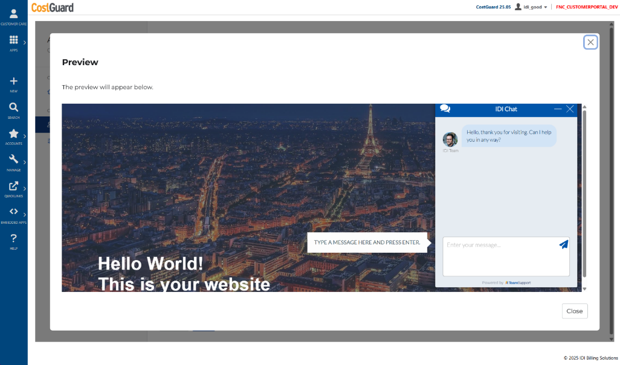Select the FNC_CUSTOMERPORTAL_DEV environment label
Viewport: 620px width, 365px height.
pyautogui.click(x=586, y=7)
